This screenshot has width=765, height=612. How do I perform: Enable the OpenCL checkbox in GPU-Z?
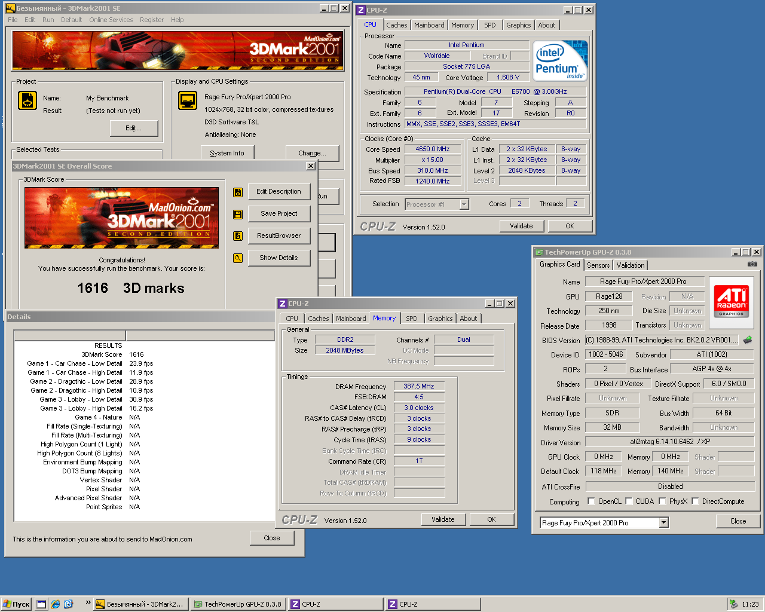pos(591,501)
